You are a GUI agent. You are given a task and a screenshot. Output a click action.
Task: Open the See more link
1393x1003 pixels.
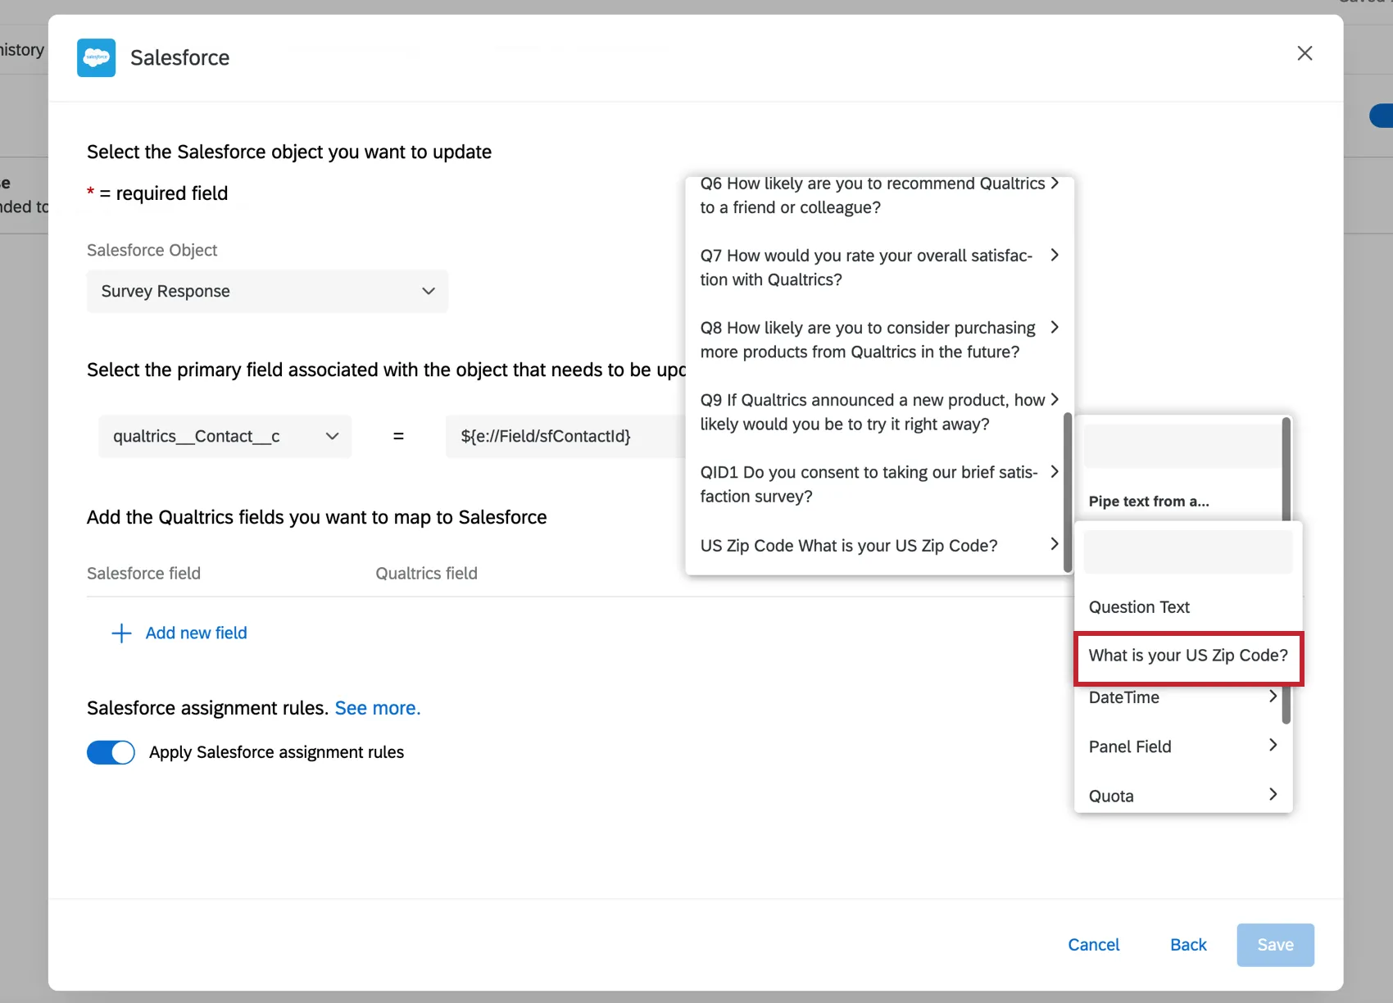coord(377,708)
